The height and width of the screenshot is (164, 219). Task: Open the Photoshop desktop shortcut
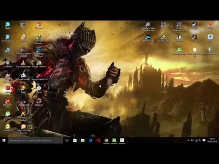tap(39, 52)
